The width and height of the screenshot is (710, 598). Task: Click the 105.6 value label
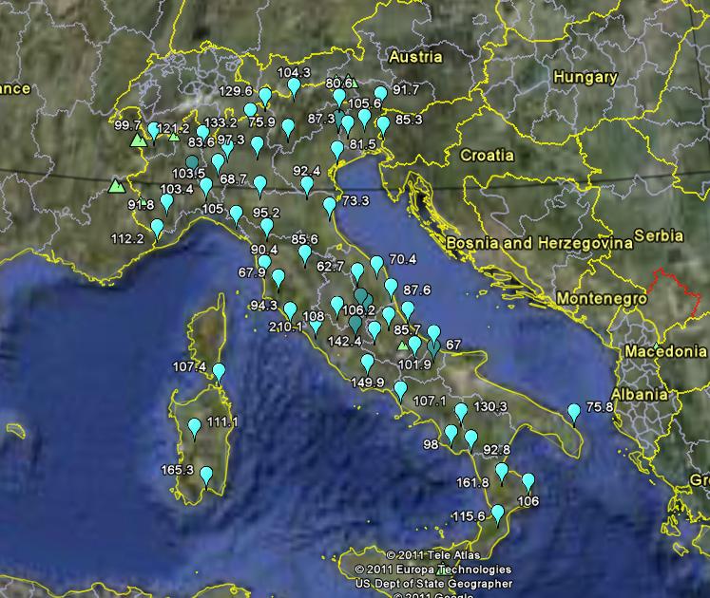pos(365,103)
